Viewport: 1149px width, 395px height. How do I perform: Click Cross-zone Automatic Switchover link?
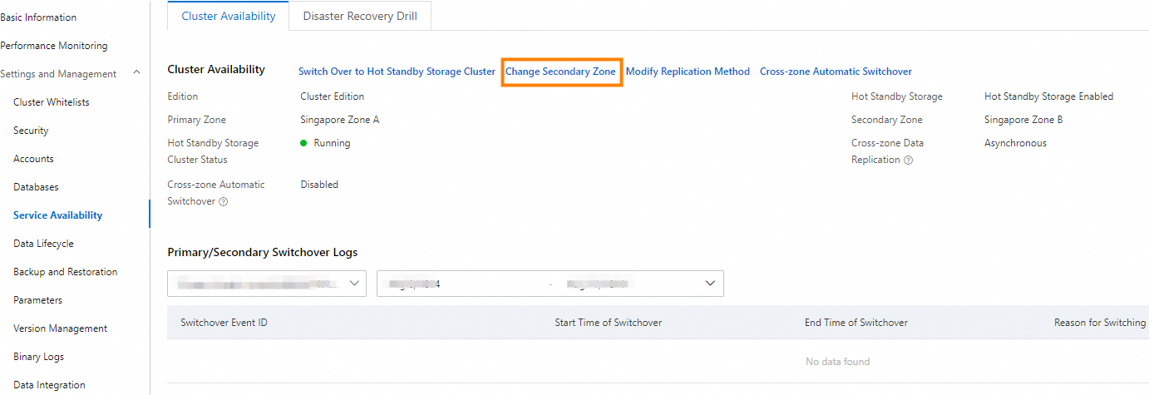(836, 72)
